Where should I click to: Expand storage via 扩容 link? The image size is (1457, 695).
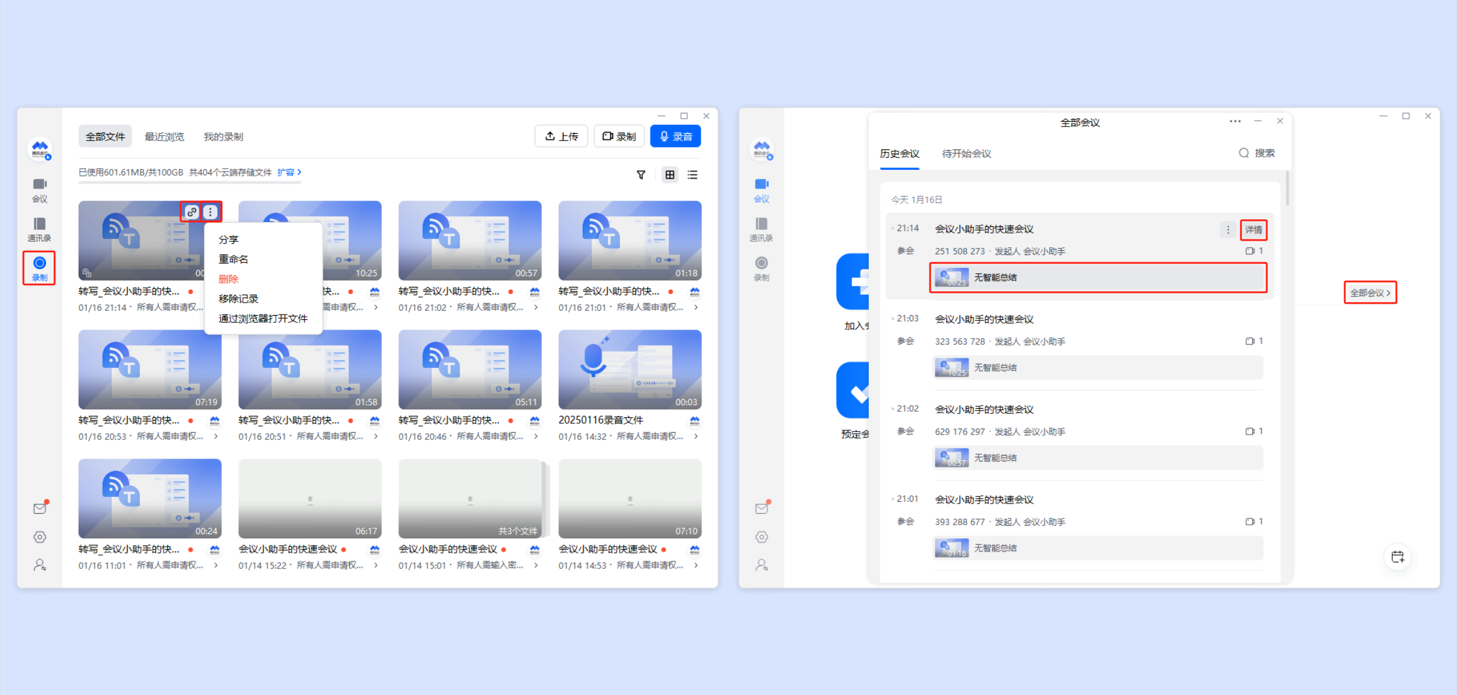pos(289,172)
